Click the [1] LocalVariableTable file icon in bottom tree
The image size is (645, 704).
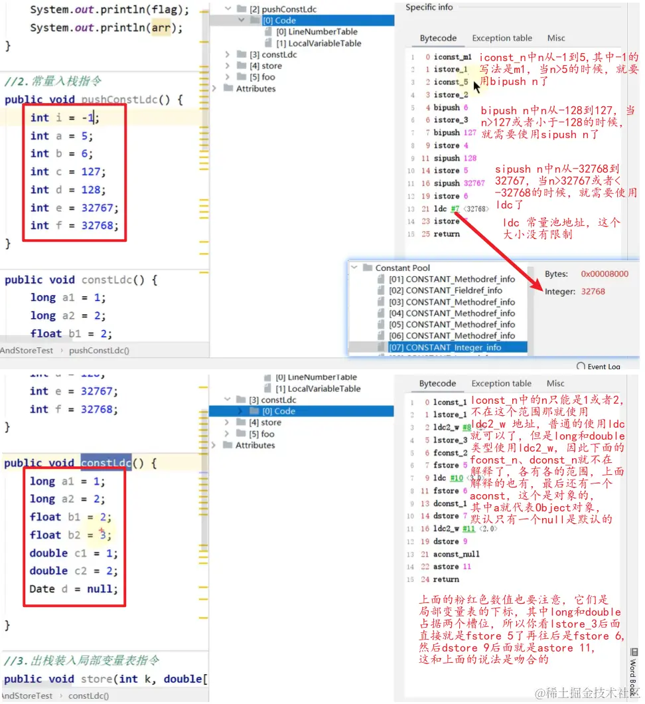point(267,389)
